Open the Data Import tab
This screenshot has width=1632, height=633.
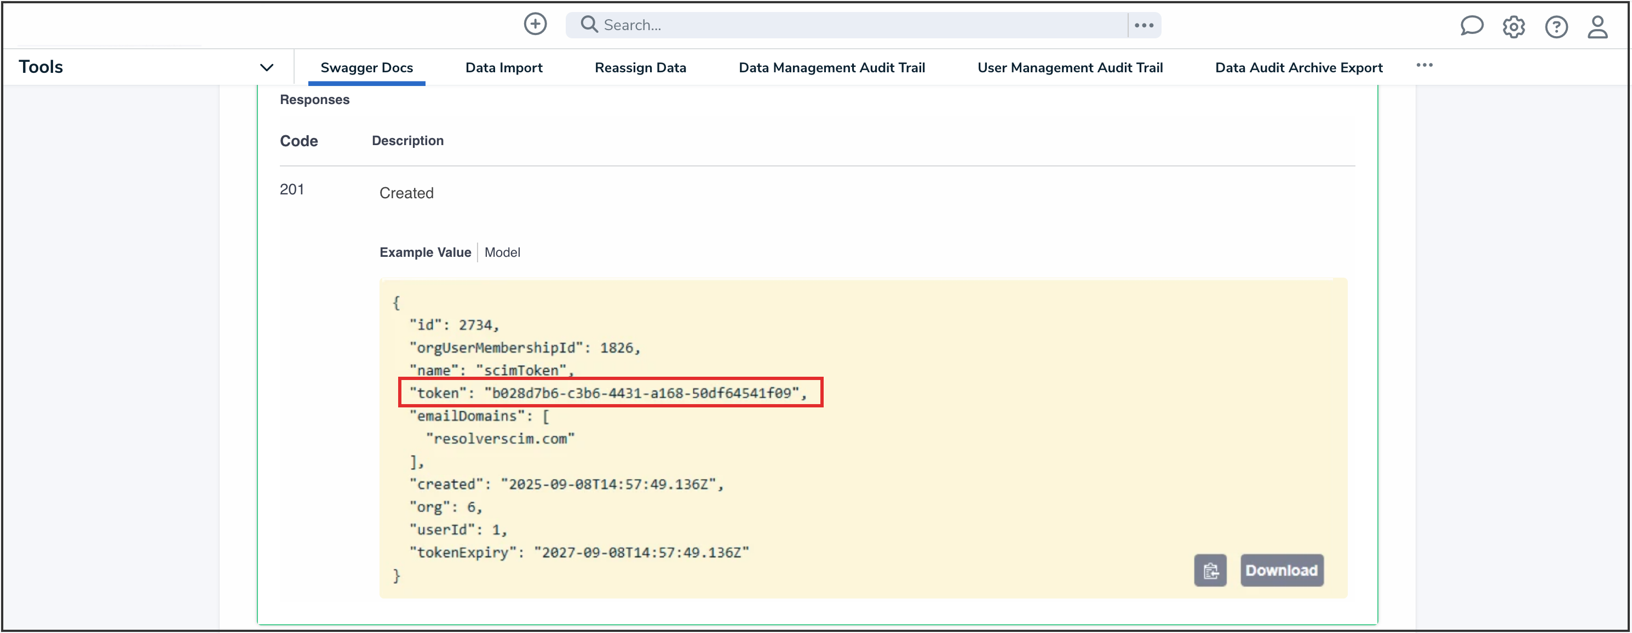pyautogui.click(x=504, y=68)
